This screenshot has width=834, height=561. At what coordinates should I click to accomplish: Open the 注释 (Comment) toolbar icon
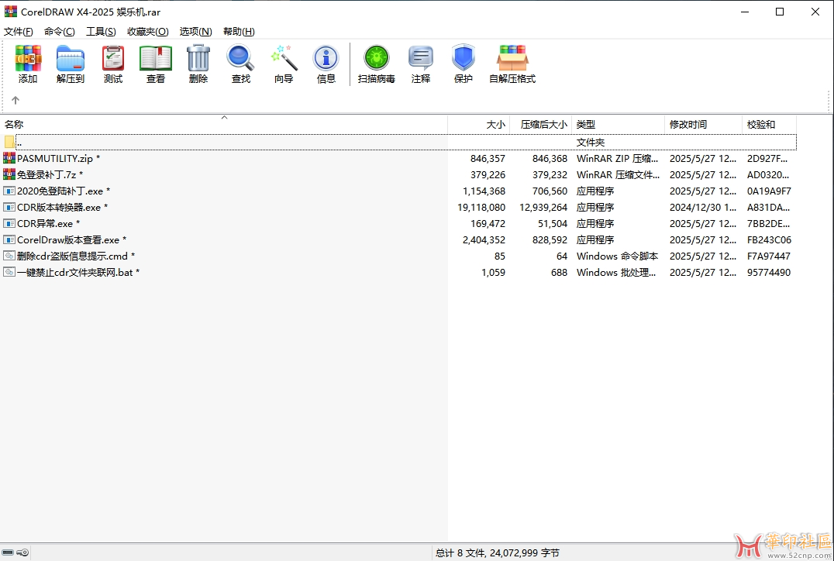pyautogui.click(x=421, y=58)
